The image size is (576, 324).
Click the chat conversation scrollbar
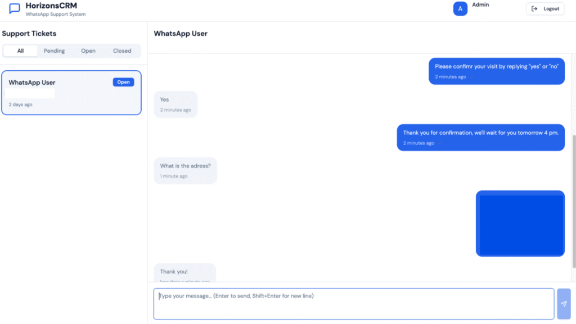pyautogui.click(x=574, y=202)
